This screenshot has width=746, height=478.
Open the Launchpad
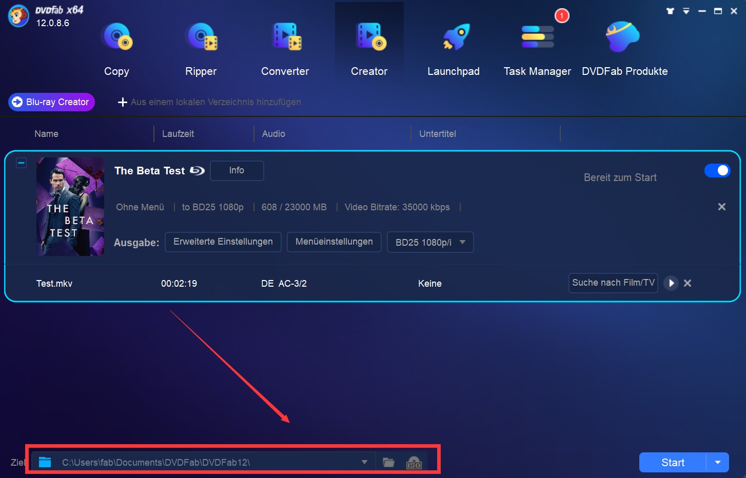click(454, 50)
